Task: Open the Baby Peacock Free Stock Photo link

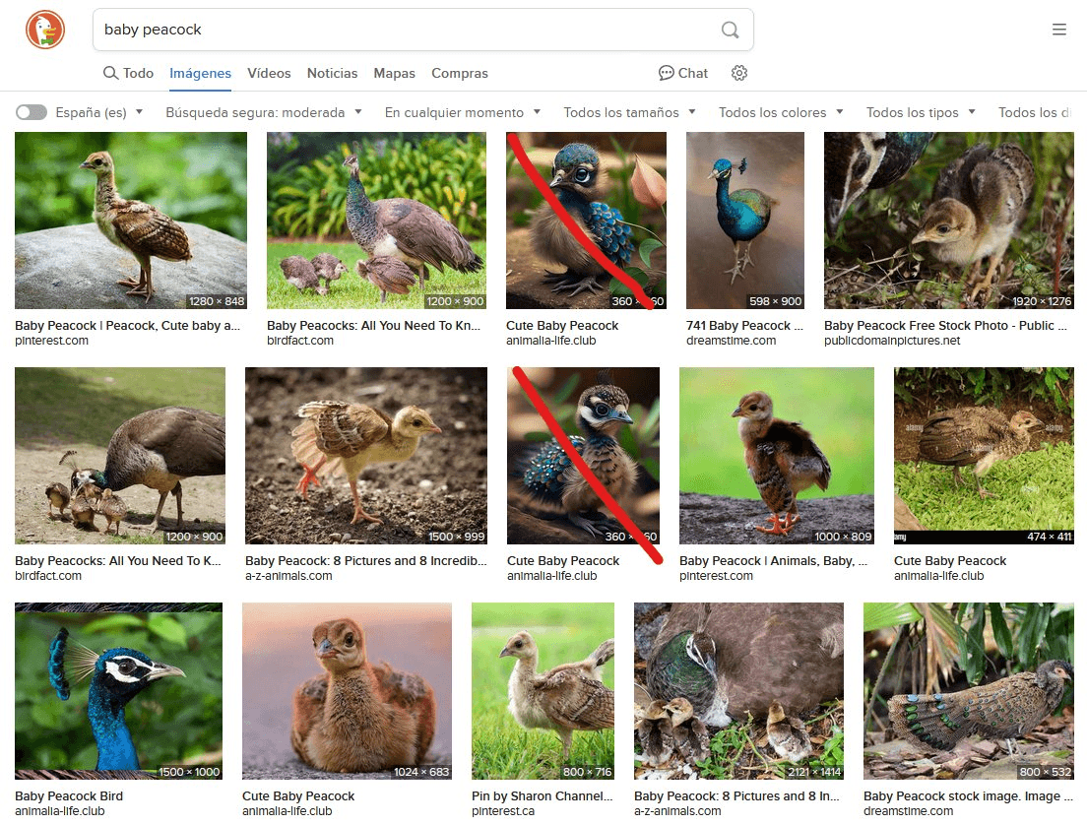Action: click(938, 325)
